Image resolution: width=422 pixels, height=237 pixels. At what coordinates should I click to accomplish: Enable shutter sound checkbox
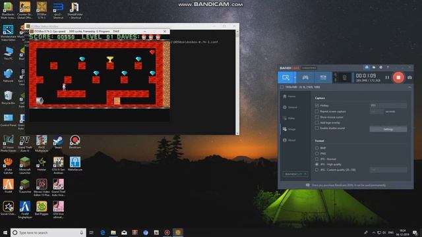click(x=316, y=128)
